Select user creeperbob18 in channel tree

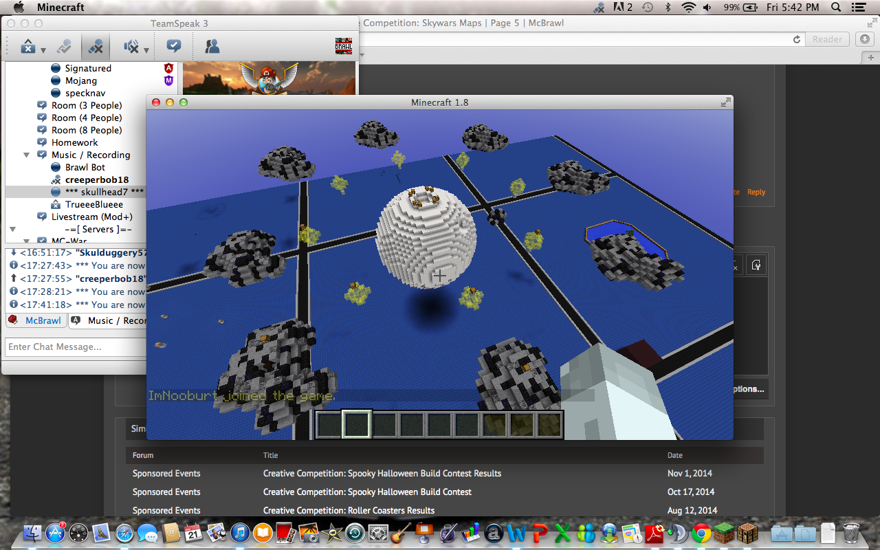coord(96,179)
